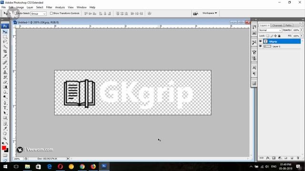The height and width of the screenshot is (171, 305).
Task: Switch to the Channels tab
Action: point(277,25)
